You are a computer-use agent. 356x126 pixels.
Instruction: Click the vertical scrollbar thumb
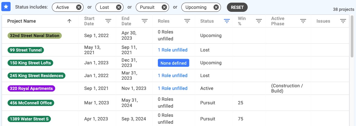tap(352, 36)
